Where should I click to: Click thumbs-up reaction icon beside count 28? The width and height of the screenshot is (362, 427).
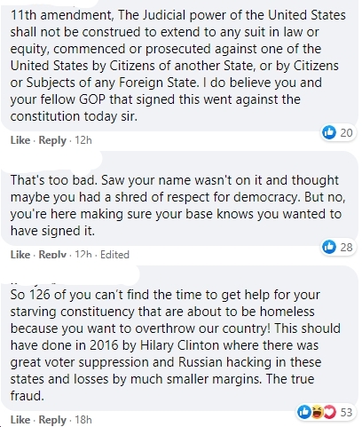point(329,247)
